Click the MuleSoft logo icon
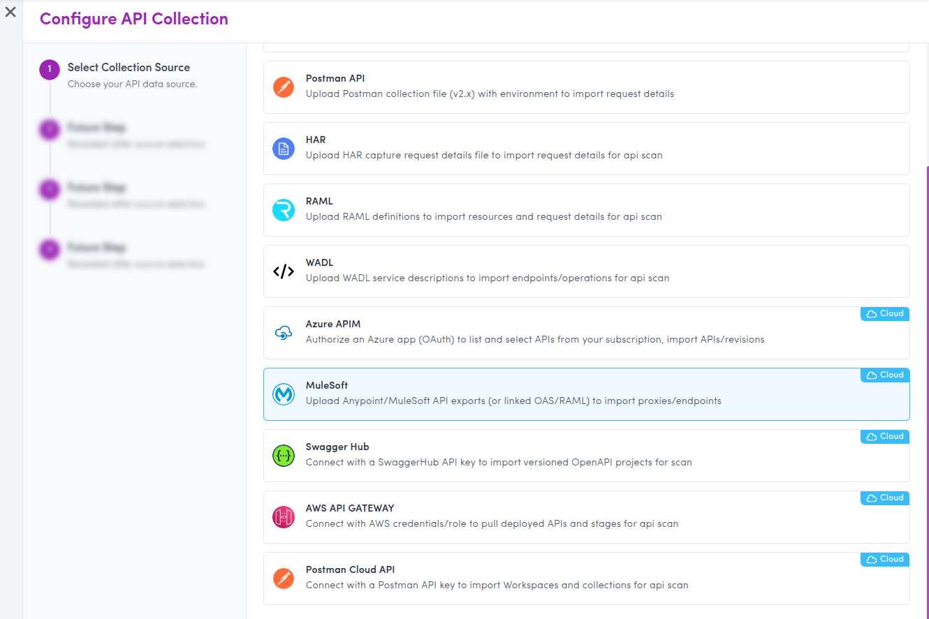The image size is (929, 619). 283,394
